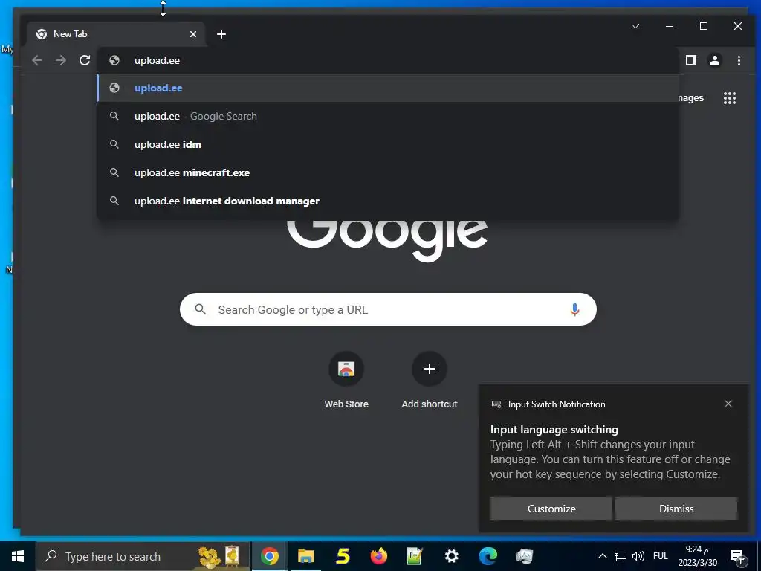
Task: Click the search highlight coins icon on taskbar
Action: click(219, 556)
